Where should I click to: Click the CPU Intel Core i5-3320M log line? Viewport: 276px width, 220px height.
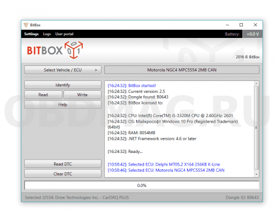coord(170,116)
